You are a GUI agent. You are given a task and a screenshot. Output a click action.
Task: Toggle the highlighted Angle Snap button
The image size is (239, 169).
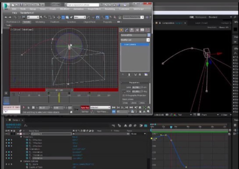click(107, 17)
